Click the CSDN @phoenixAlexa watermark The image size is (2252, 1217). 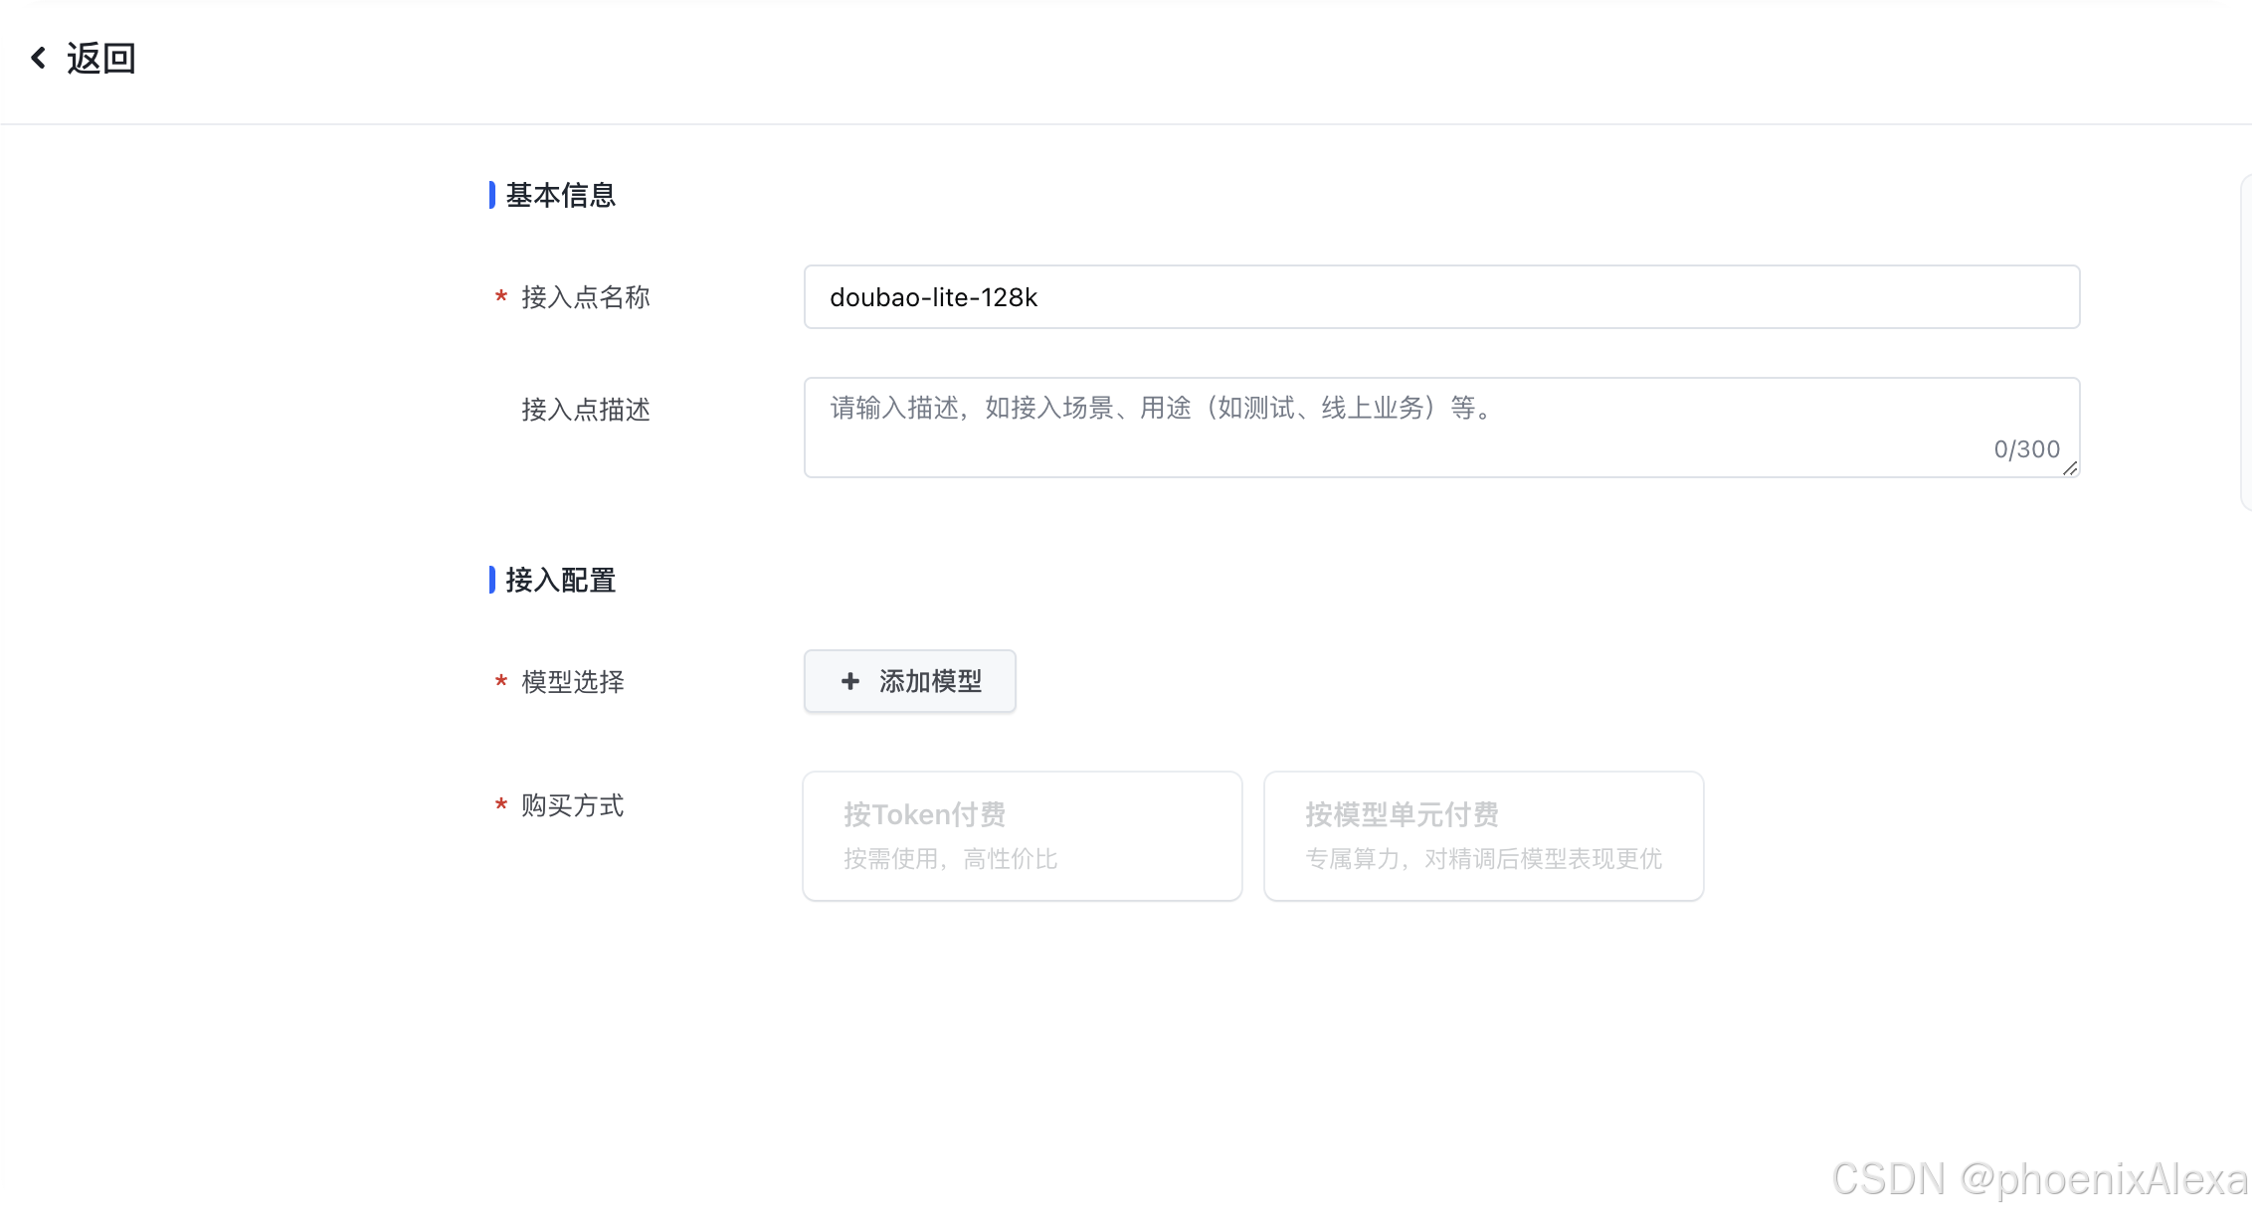click(2039, 1179)
